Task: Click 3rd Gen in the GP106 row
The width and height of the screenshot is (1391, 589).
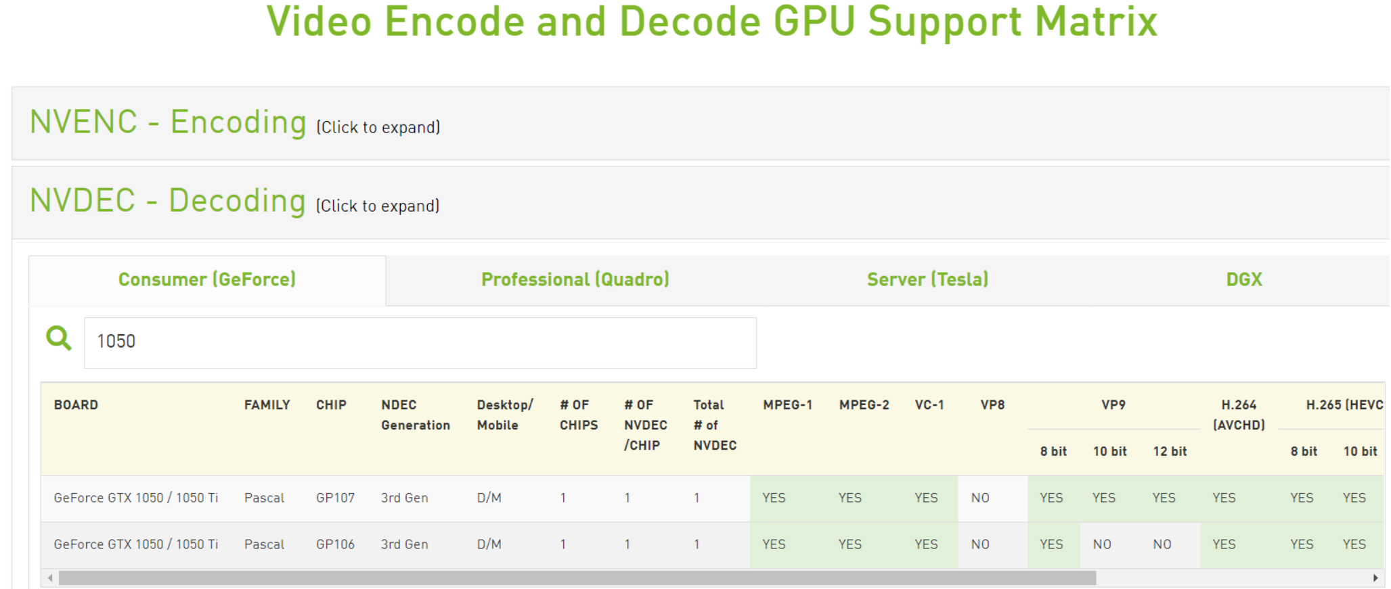Action: (x=404, y=545)
